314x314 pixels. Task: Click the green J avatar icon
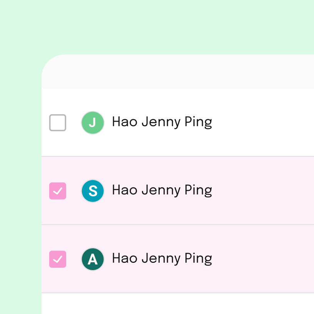click(x=93, y=123)
